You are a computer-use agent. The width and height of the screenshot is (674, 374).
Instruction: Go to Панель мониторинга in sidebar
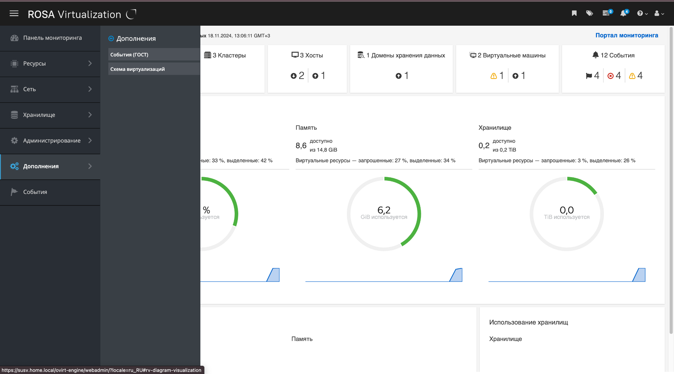(x=52, y=38)
